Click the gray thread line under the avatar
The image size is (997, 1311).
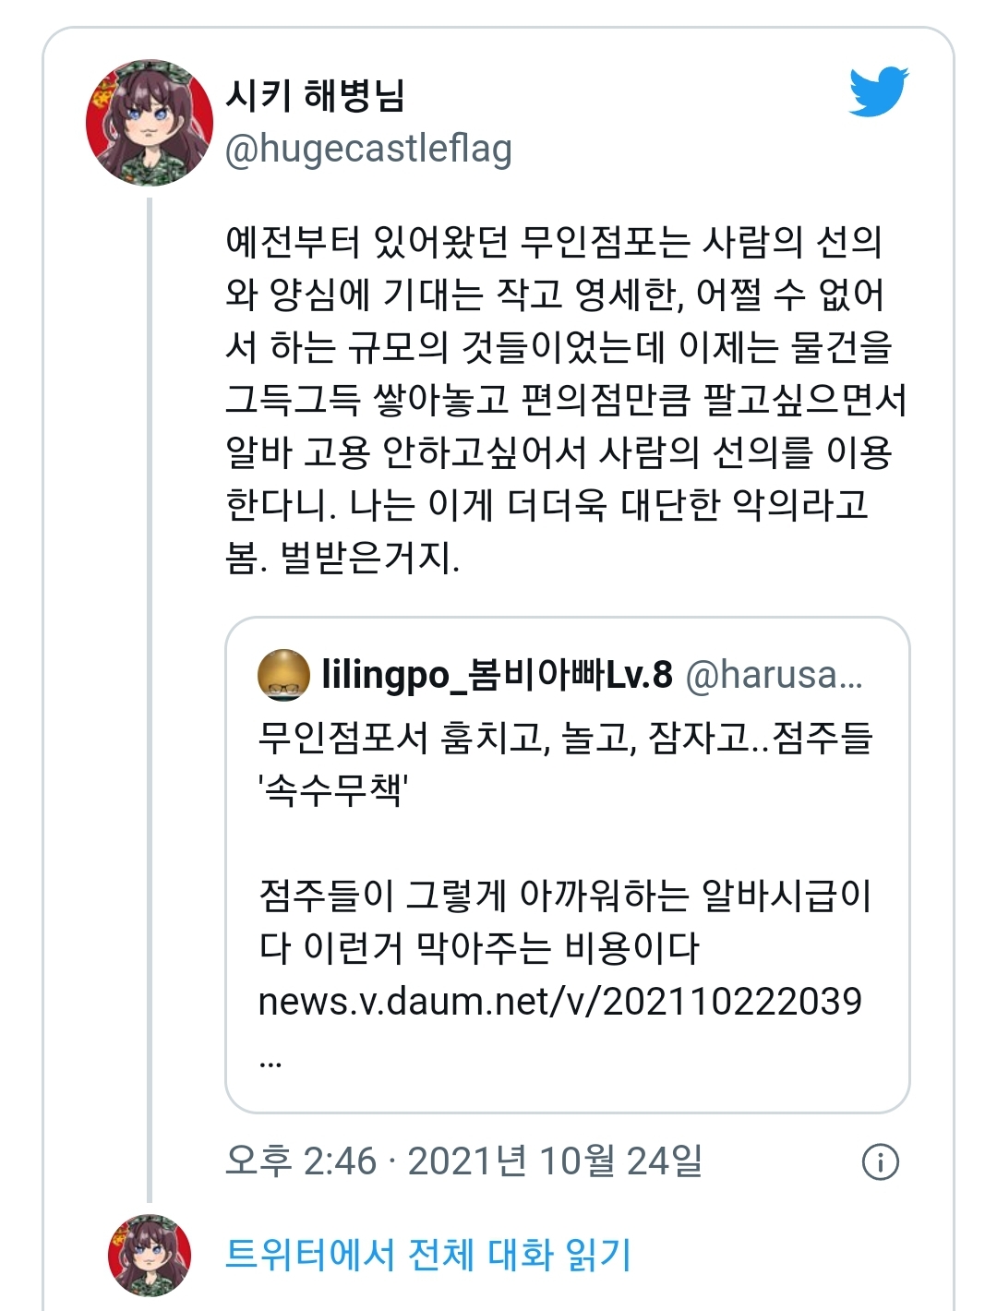[x=150, y=692]
